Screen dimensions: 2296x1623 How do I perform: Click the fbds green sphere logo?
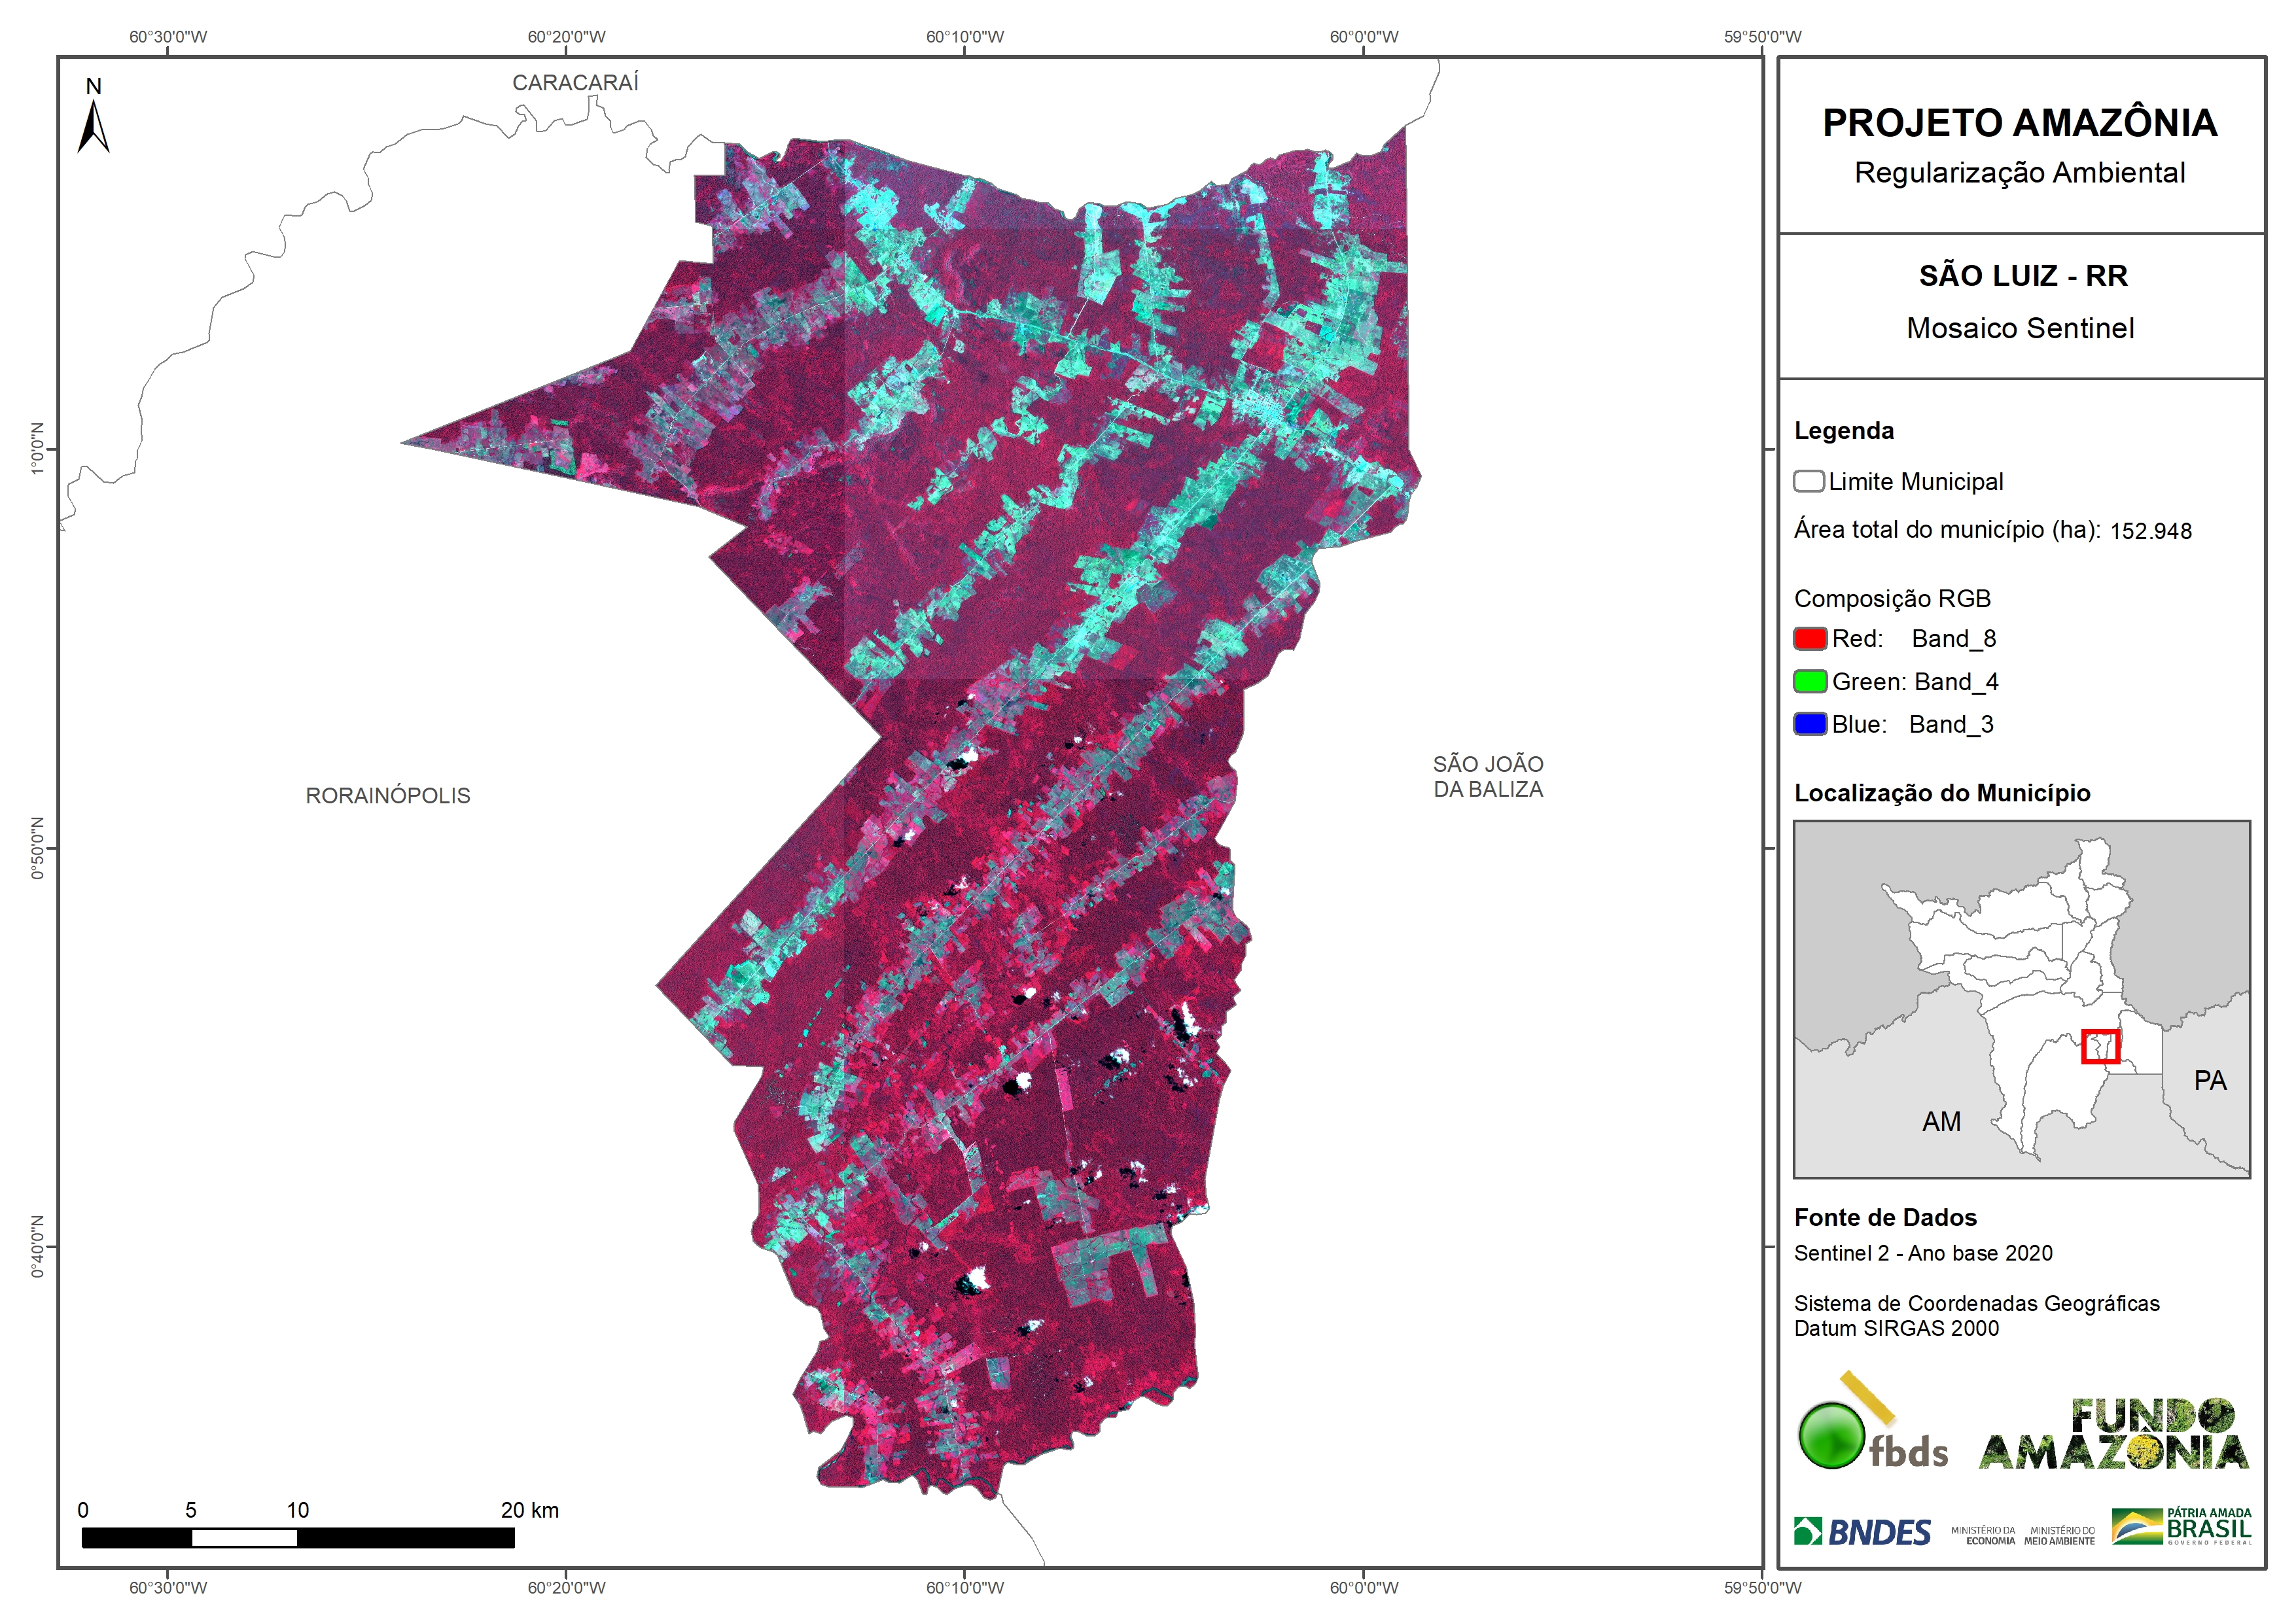point(1831,1436)
